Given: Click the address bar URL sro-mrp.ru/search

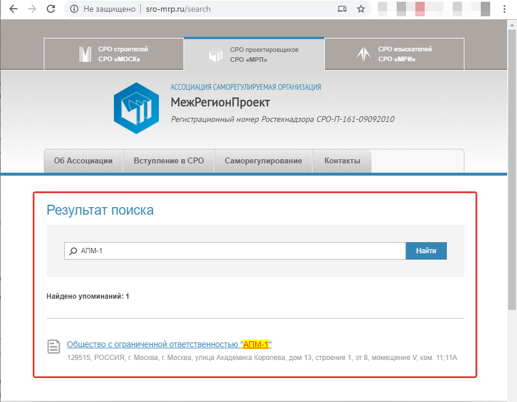Looking at the screenshot, I should 178,9.
